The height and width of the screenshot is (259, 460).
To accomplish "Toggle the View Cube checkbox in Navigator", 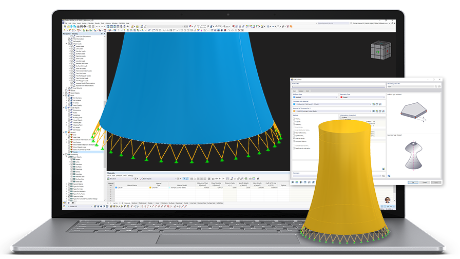I will point(69,137).
